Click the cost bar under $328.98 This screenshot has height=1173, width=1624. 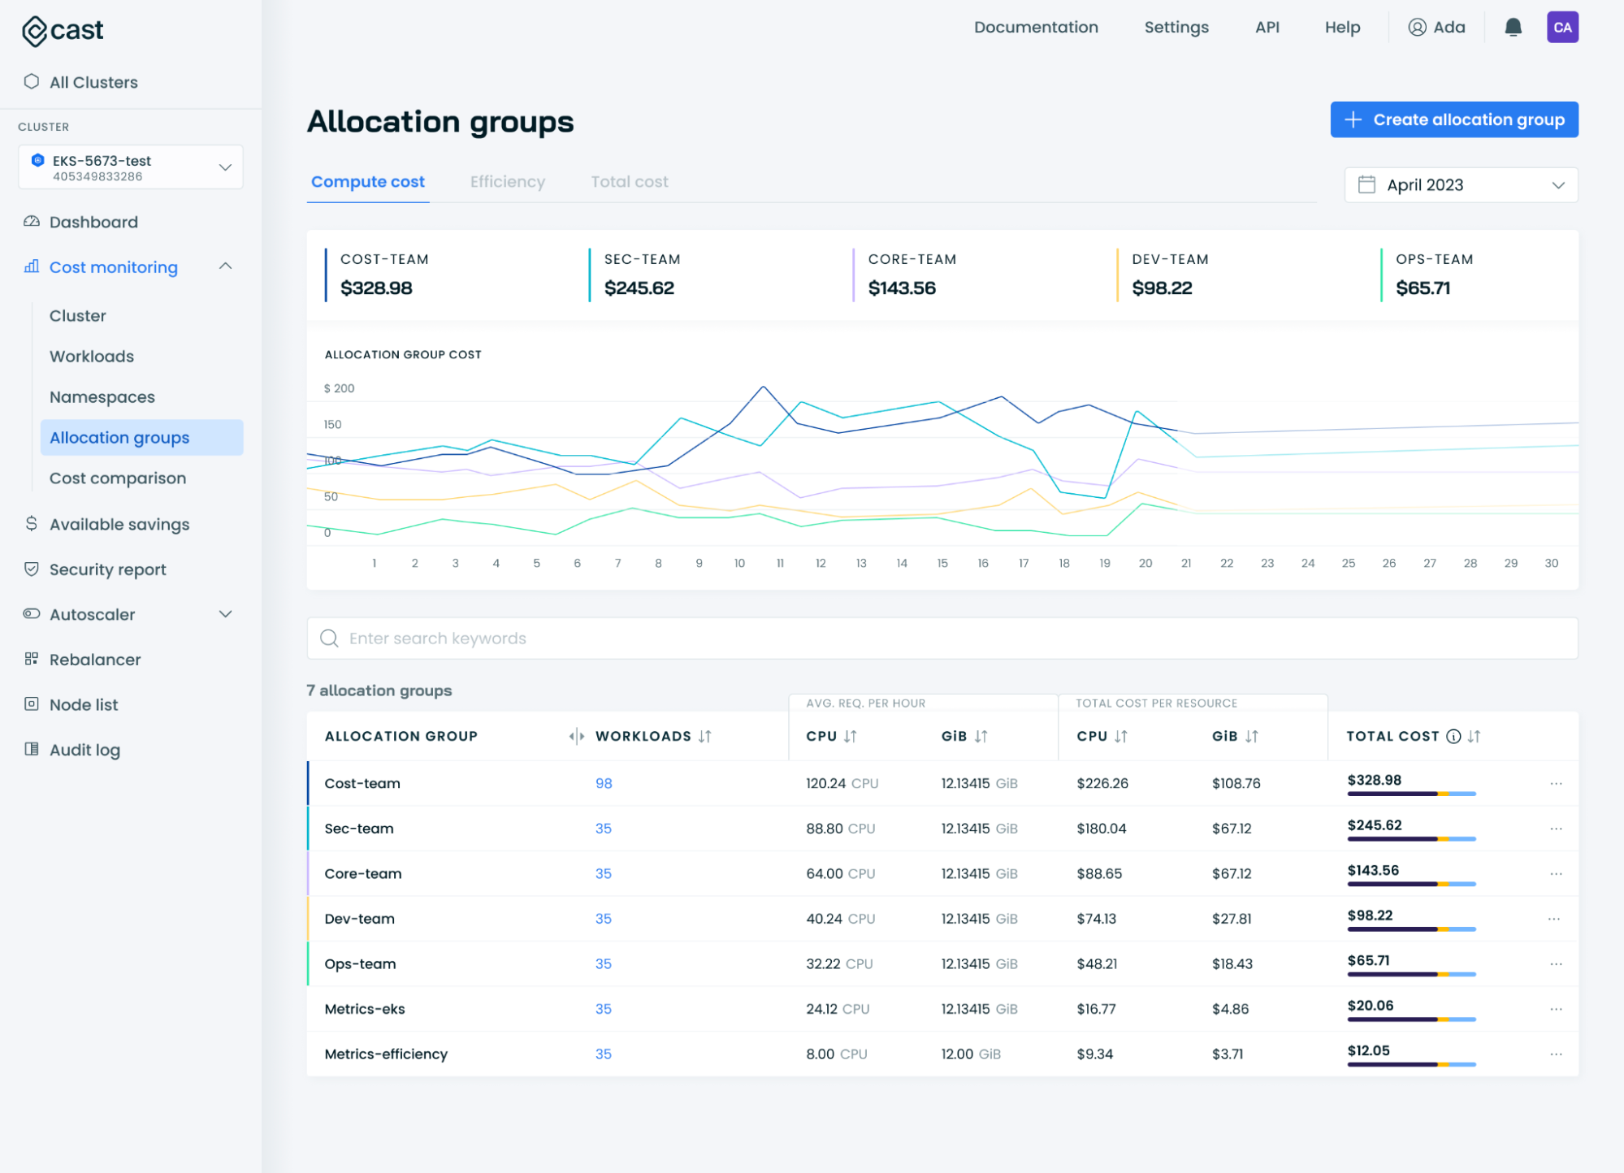(x=1411, y=794)
